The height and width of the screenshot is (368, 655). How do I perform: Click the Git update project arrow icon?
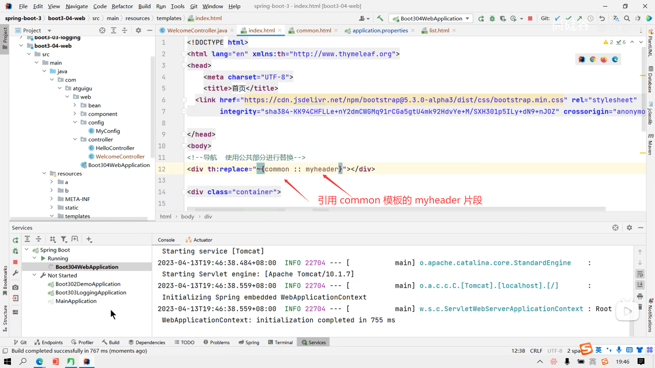(557, 18)
